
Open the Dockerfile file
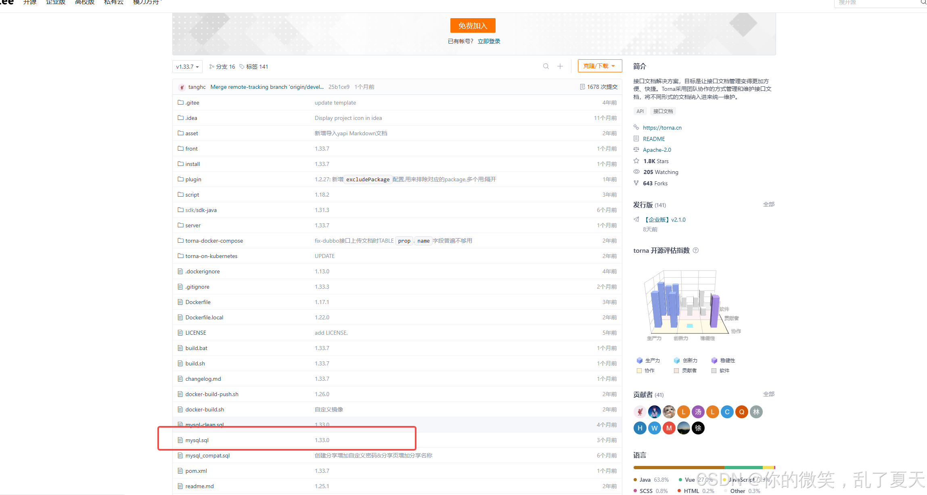point(198,302)
